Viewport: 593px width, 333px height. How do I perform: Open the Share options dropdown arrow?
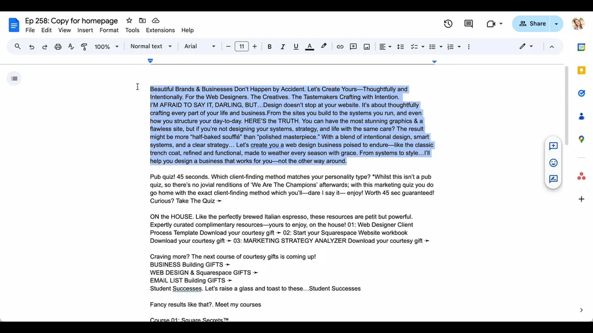(x=556, y=24)
